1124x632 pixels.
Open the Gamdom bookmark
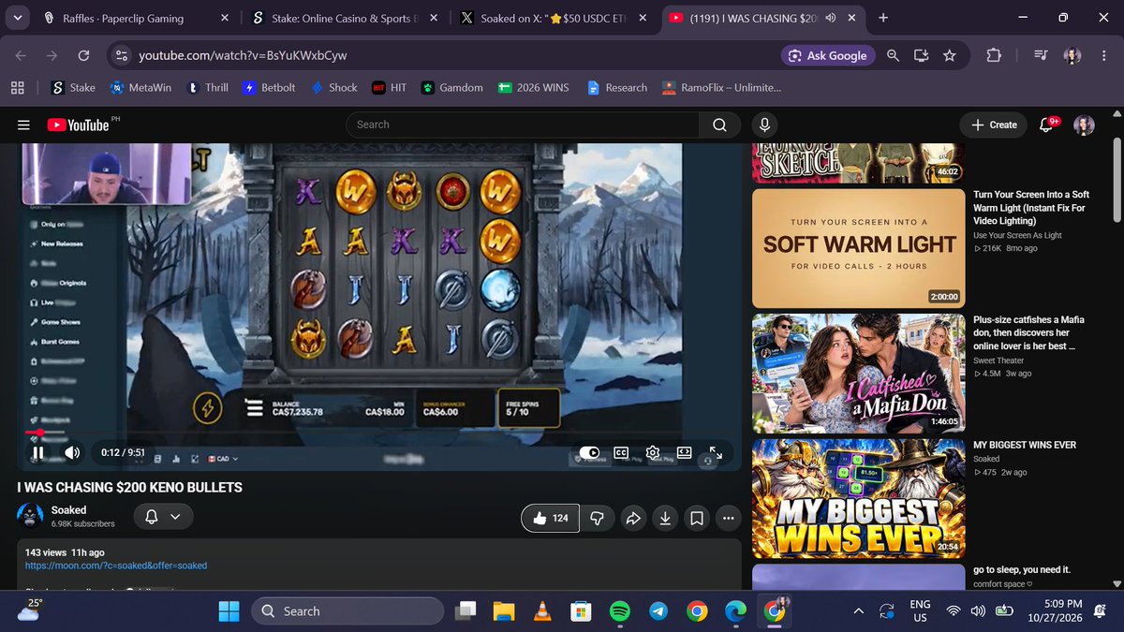click(451, 87)
